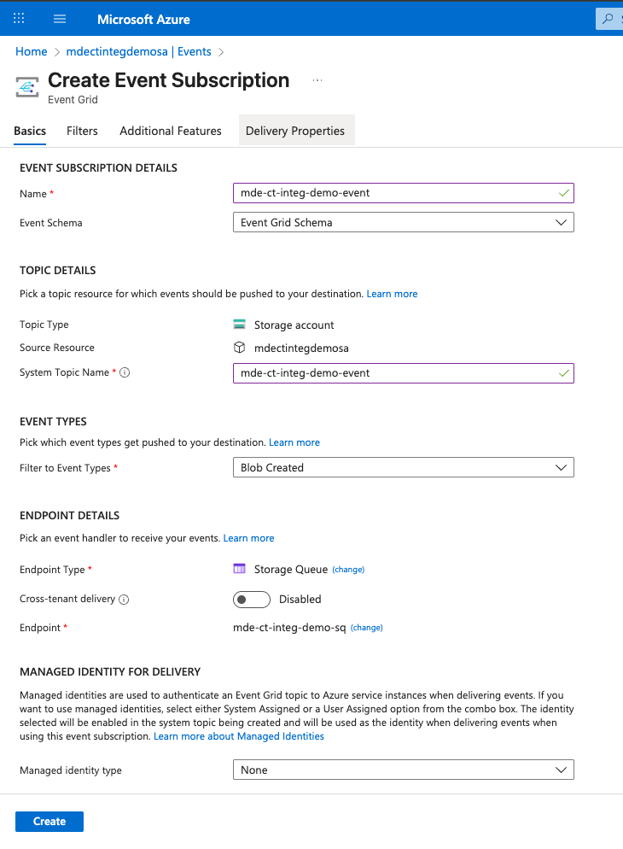This screenshot has width=623, height=849.
Task: Open the Delivery Properties tab
Action: [x=295, y=131]
